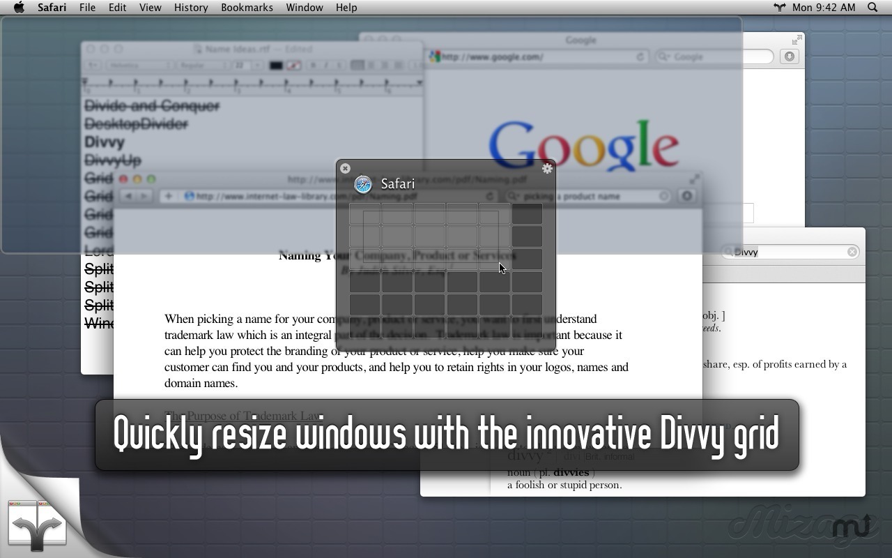This screenshot has width=892, height=558.
Task: Open the Helvetica font family dropdown in TextEdit
Action: (x=139, y=66)
